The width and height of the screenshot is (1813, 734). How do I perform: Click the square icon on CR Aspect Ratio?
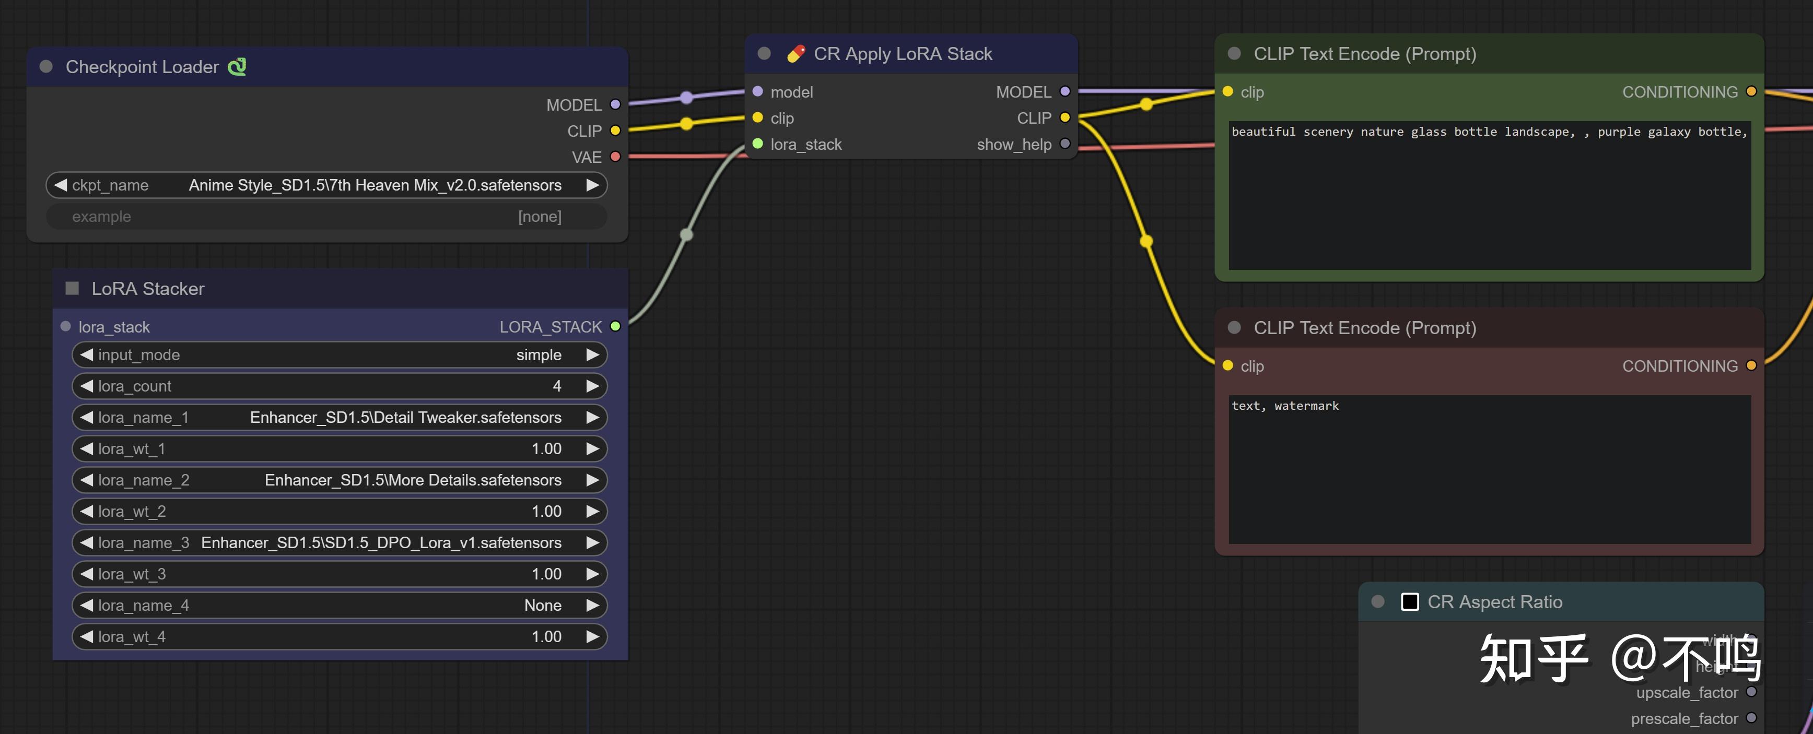pyautogui.click(x=1410, y=602)
